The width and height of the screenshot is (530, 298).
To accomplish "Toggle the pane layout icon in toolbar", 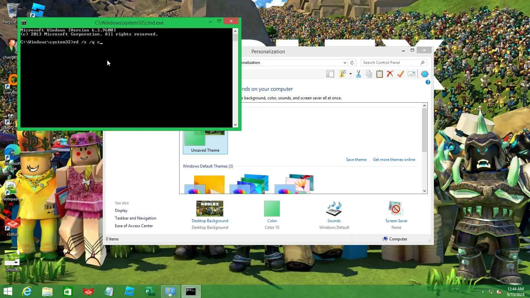I will click(330, 74).
